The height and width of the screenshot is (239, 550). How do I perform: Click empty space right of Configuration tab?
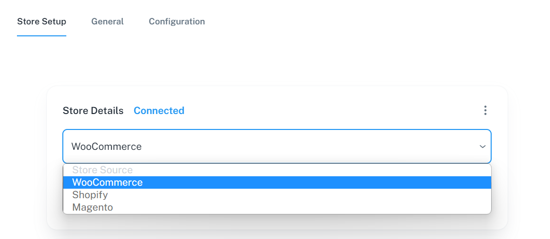click(x=349, y=21)
